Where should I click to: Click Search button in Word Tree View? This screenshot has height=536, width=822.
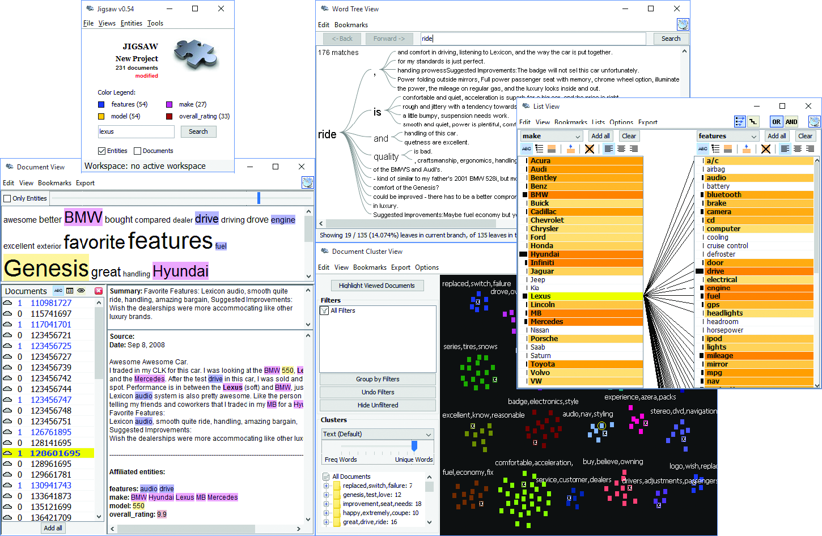(671, 39)
